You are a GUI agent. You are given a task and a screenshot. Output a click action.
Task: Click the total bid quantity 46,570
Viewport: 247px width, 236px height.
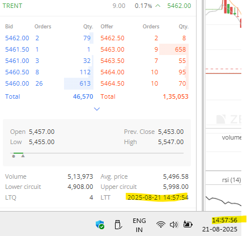click(x=83, y=96)
